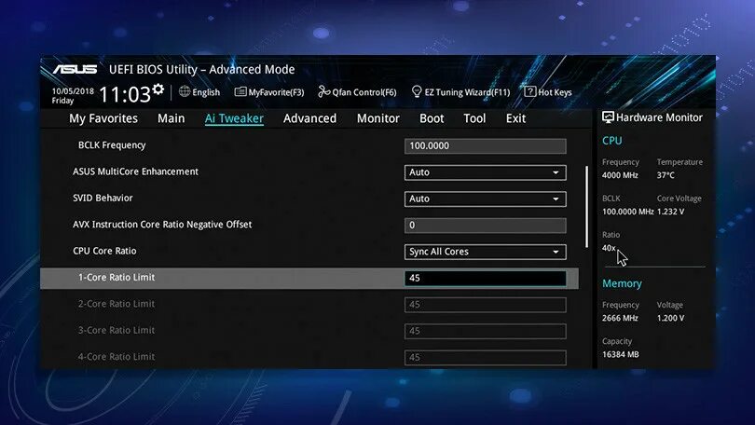Screen dimensions: 755x425
Task: Switch to My Favorites tab
Action: (103, 118)
